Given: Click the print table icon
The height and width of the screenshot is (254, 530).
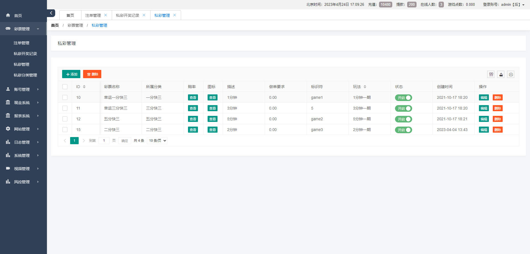Looking at the screenshot, I should pos(511,74).
